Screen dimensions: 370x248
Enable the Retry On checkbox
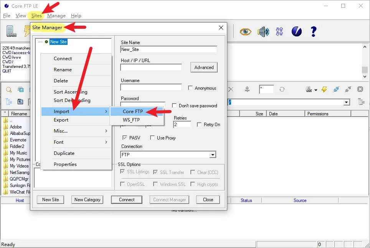point(199,124)
